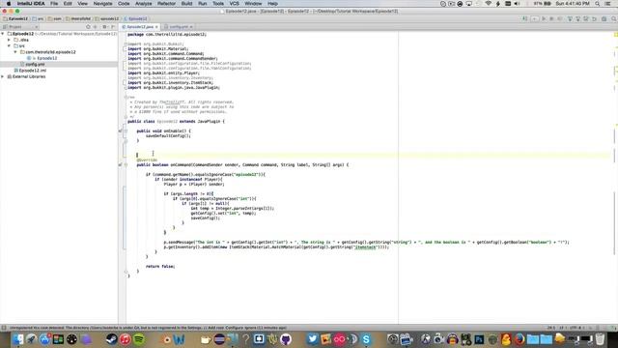The image size is (618, 348).
Task: Open Skype from the Dock
Action: click(x=366, y=339)
